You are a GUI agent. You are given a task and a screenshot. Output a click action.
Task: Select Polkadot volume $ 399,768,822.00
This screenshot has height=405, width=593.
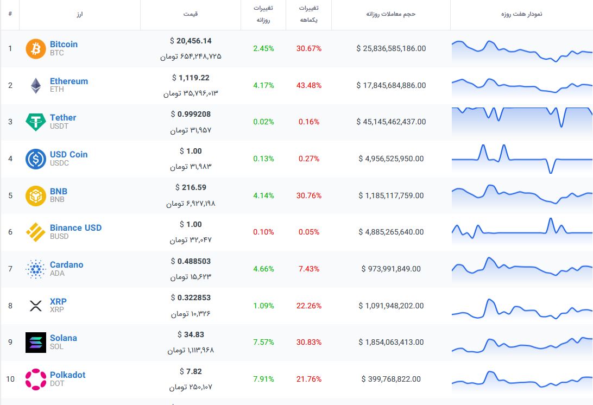[391, 379]
